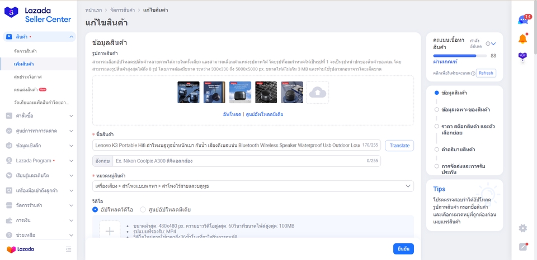Click the ข้อมูลเชิงลึก chart icon
The width and height of the screenshot is (537, 260).
[10, 146]
